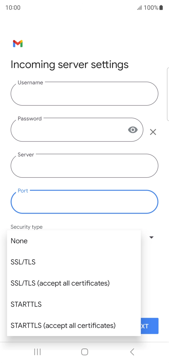Open the Security type dropdown arrow
169x363 pixels.
pyautogui.click(x=151, y=237)
